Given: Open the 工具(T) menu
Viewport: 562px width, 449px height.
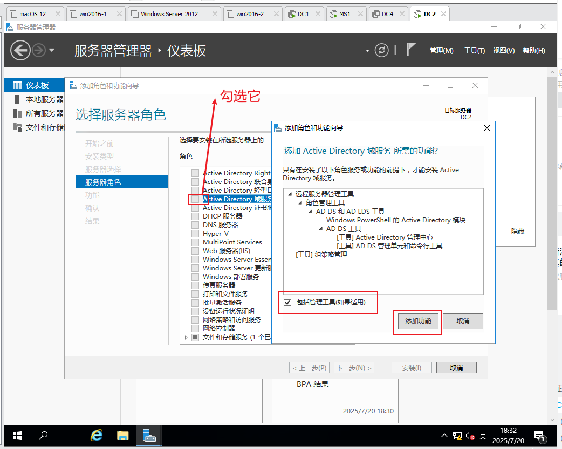Looking at the screenshot, I should point(475,51).
